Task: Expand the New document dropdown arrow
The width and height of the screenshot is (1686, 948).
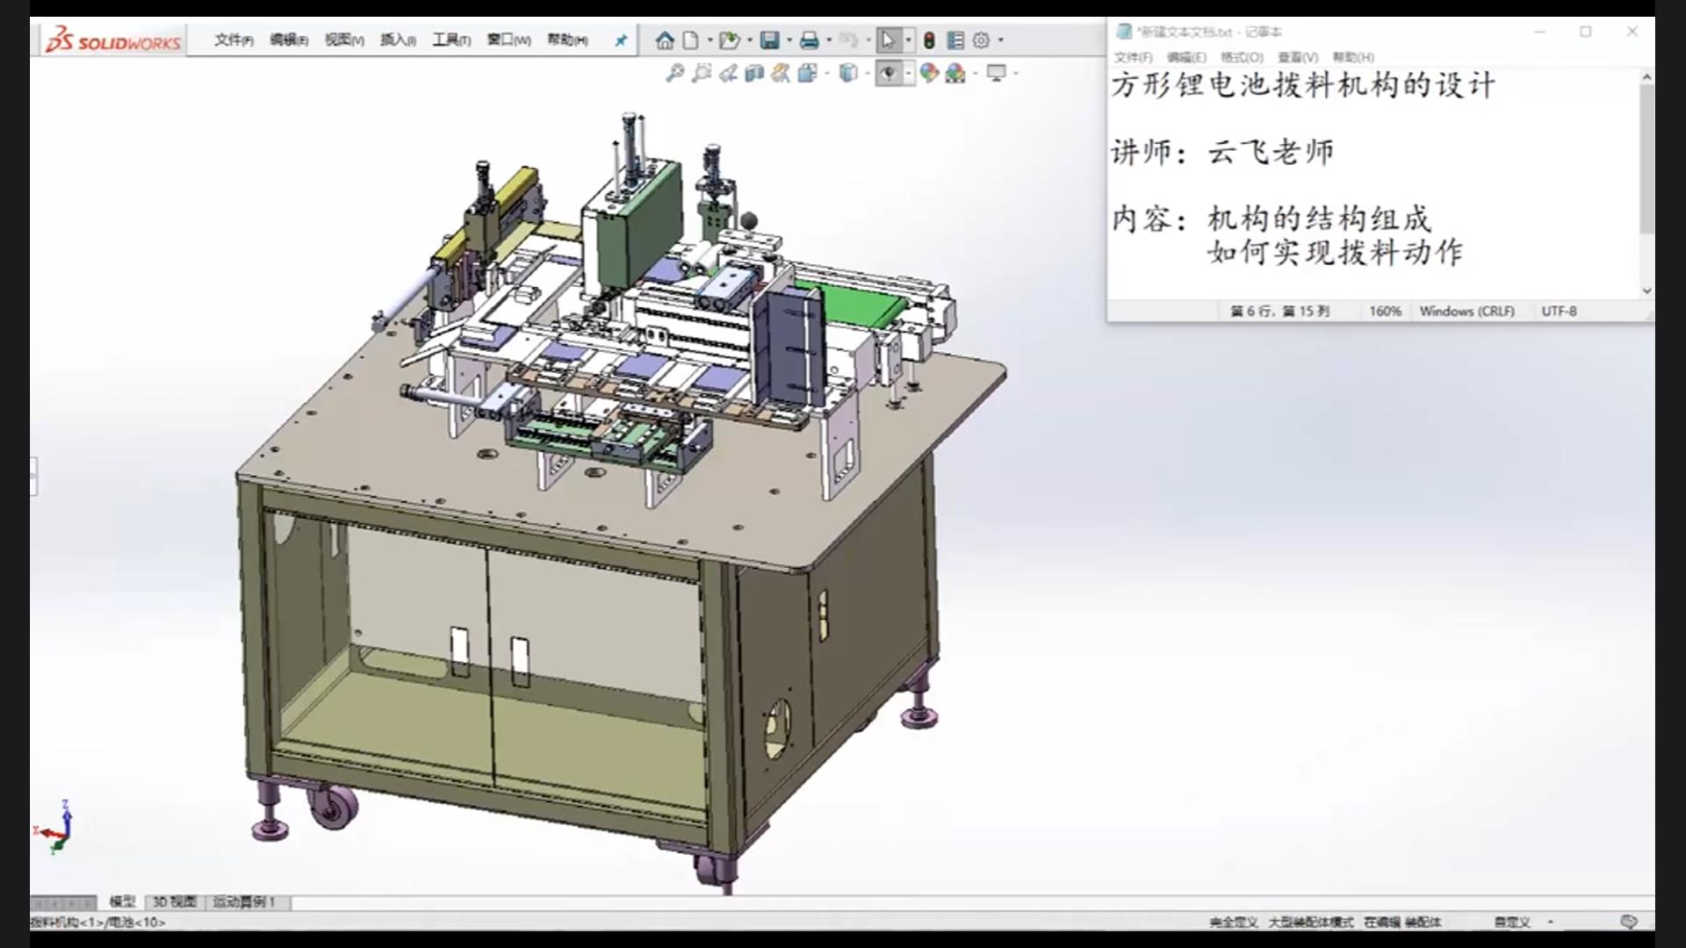Action: (x=710, y=40)
